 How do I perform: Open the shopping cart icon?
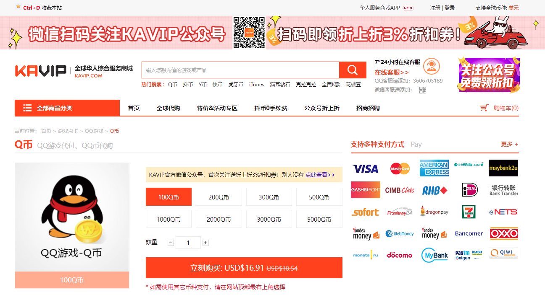[484, 108]
